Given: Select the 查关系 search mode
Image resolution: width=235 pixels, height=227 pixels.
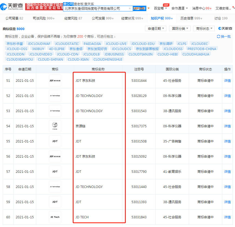Looking at the screenshot, I should [89, 4].
